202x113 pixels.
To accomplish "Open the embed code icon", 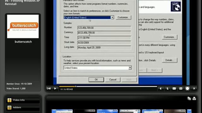I will [x=181, y=89].
